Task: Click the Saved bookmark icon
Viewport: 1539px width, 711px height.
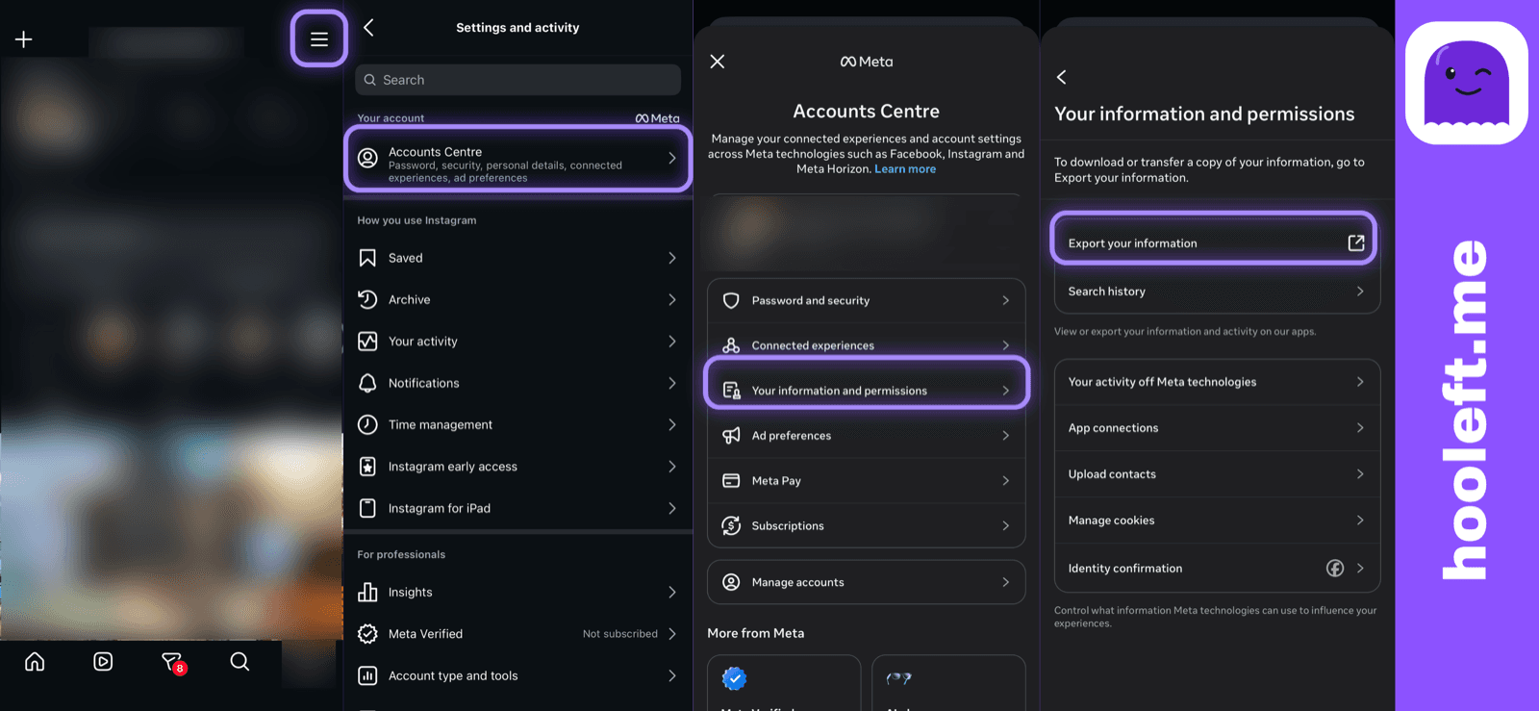Action: [x=367, y=258]
